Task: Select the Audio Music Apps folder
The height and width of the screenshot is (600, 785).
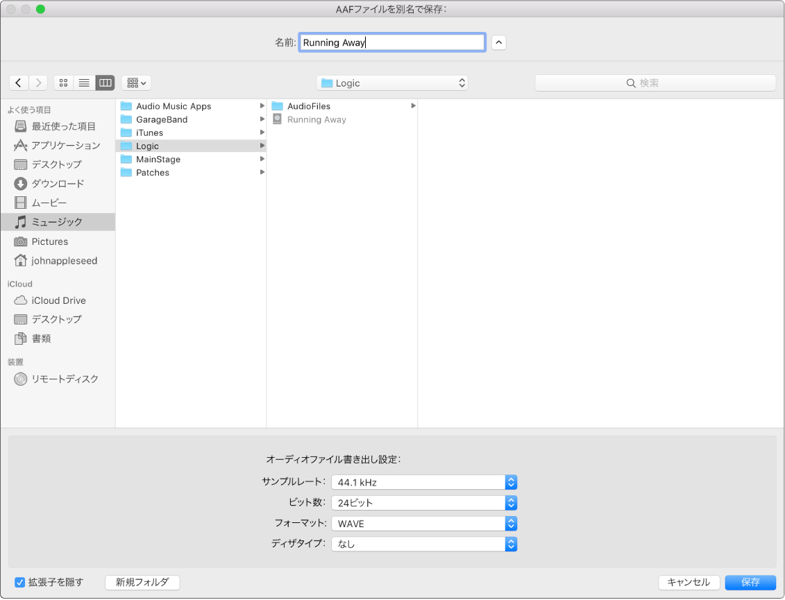Action: click(x=191, y=106)
